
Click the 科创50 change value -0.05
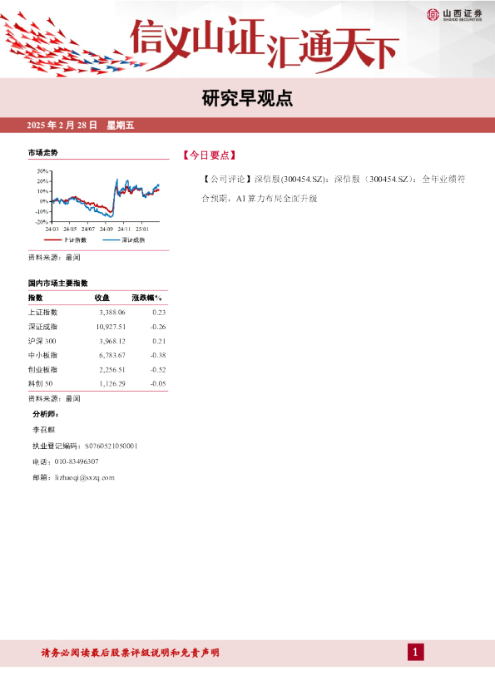(x=158, y=383)
